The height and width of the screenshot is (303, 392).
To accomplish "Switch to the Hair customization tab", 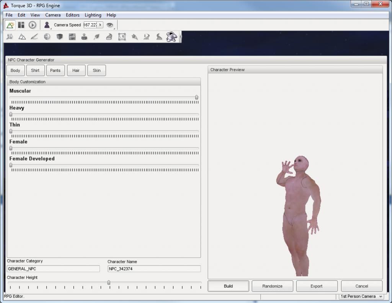I will click(x=76, y=70).
